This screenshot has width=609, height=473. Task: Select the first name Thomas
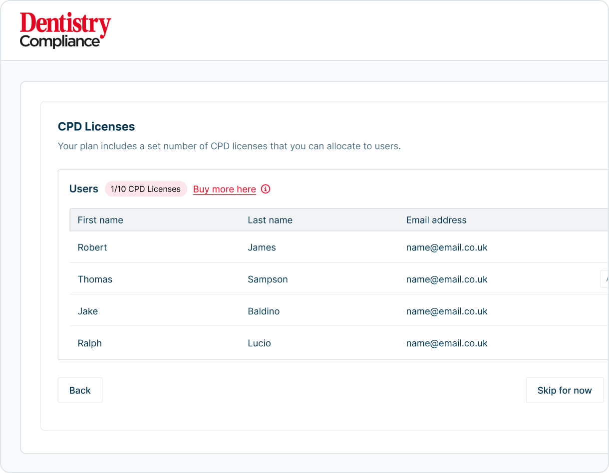tap(95, 279)
